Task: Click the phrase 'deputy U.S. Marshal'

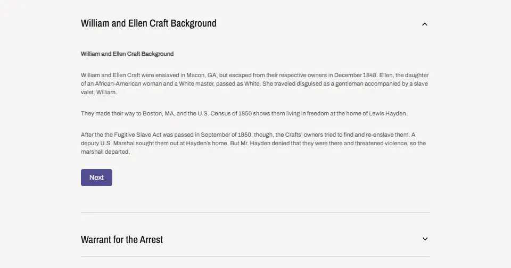Action: point(108,143)
